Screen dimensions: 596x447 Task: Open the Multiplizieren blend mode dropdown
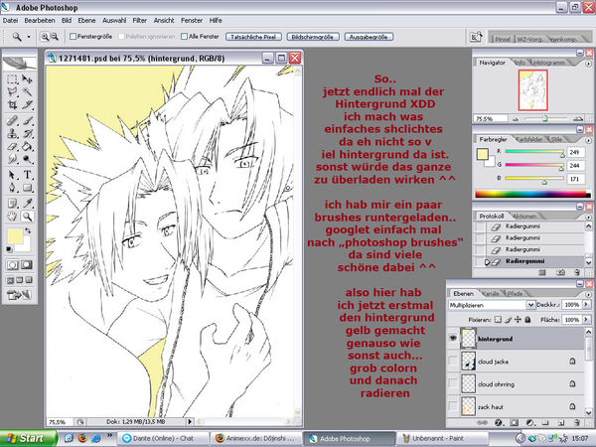pos(530,305)
